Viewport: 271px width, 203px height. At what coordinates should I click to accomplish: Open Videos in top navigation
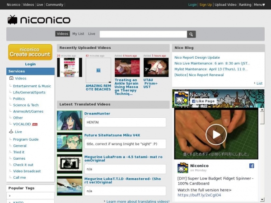tap(28, 5)
